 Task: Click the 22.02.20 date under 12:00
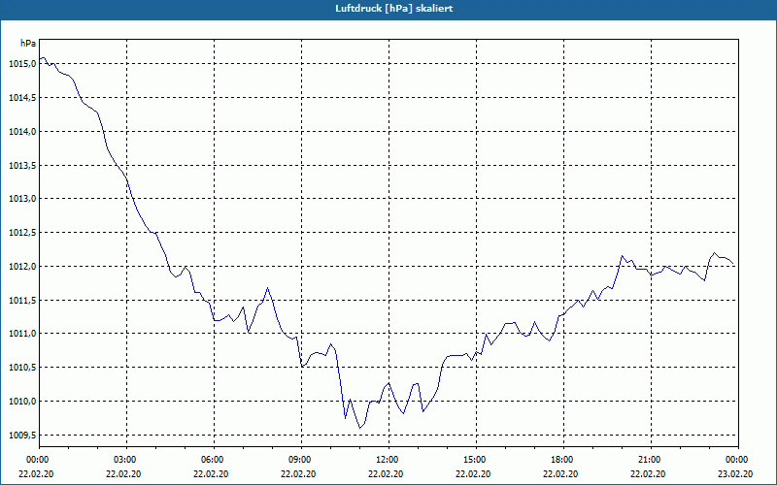(x=386, y=473)
